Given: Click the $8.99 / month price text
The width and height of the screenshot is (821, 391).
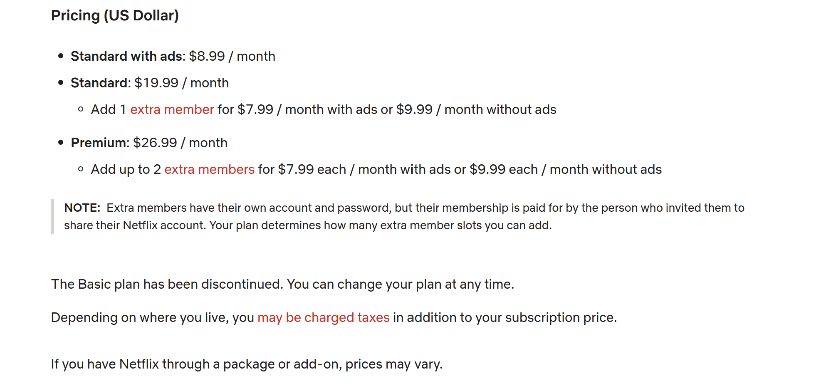Looking at the screenshot, I should (232, 56).
